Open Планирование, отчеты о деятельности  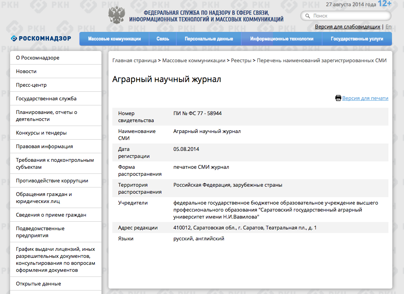(x=56, y=115)
